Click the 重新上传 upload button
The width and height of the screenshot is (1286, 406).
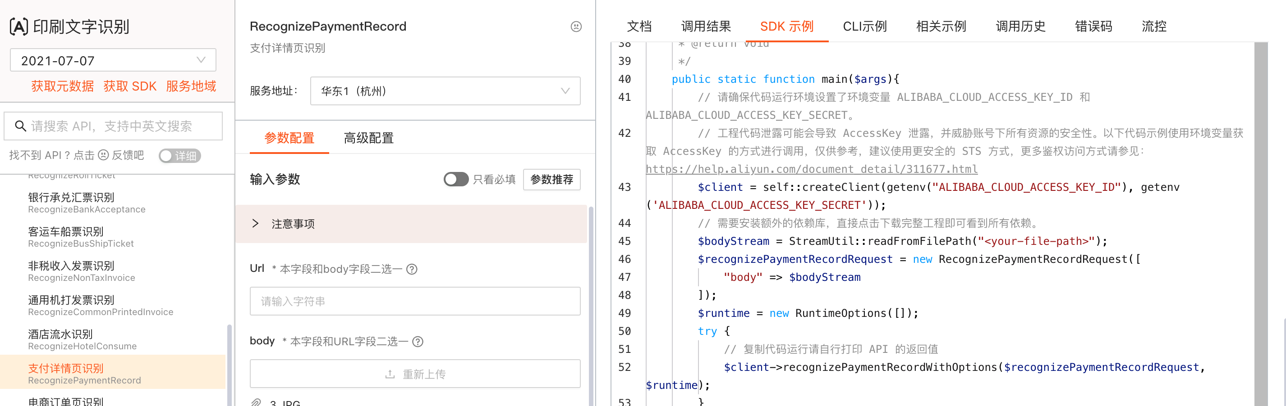415,374
